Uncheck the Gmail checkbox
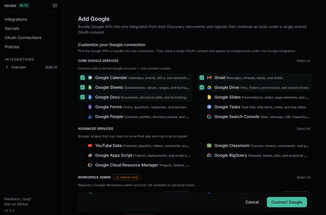326x215 pixels. click(202, 78)
